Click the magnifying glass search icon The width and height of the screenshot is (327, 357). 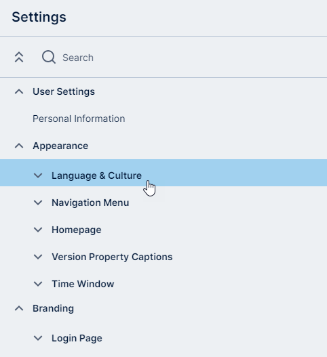pyautogui.click(x=49, y=57)
